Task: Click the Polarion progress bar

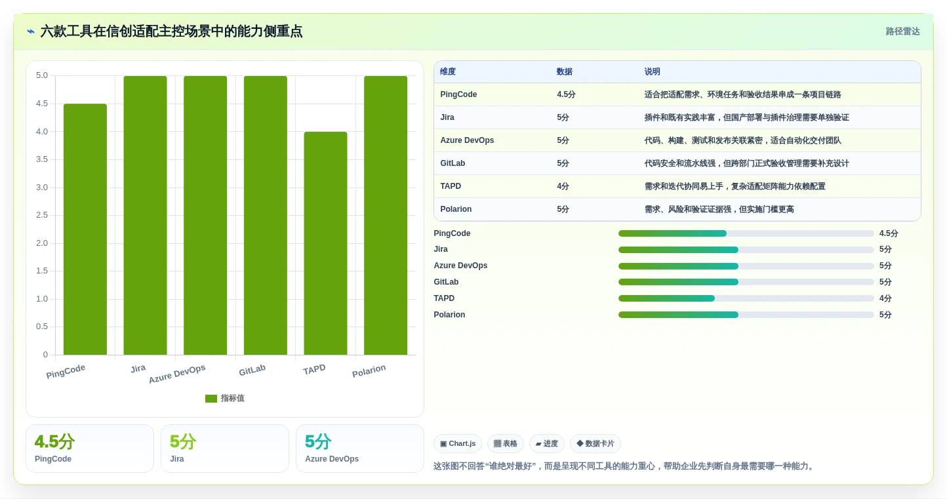Action: pos(746,315)
